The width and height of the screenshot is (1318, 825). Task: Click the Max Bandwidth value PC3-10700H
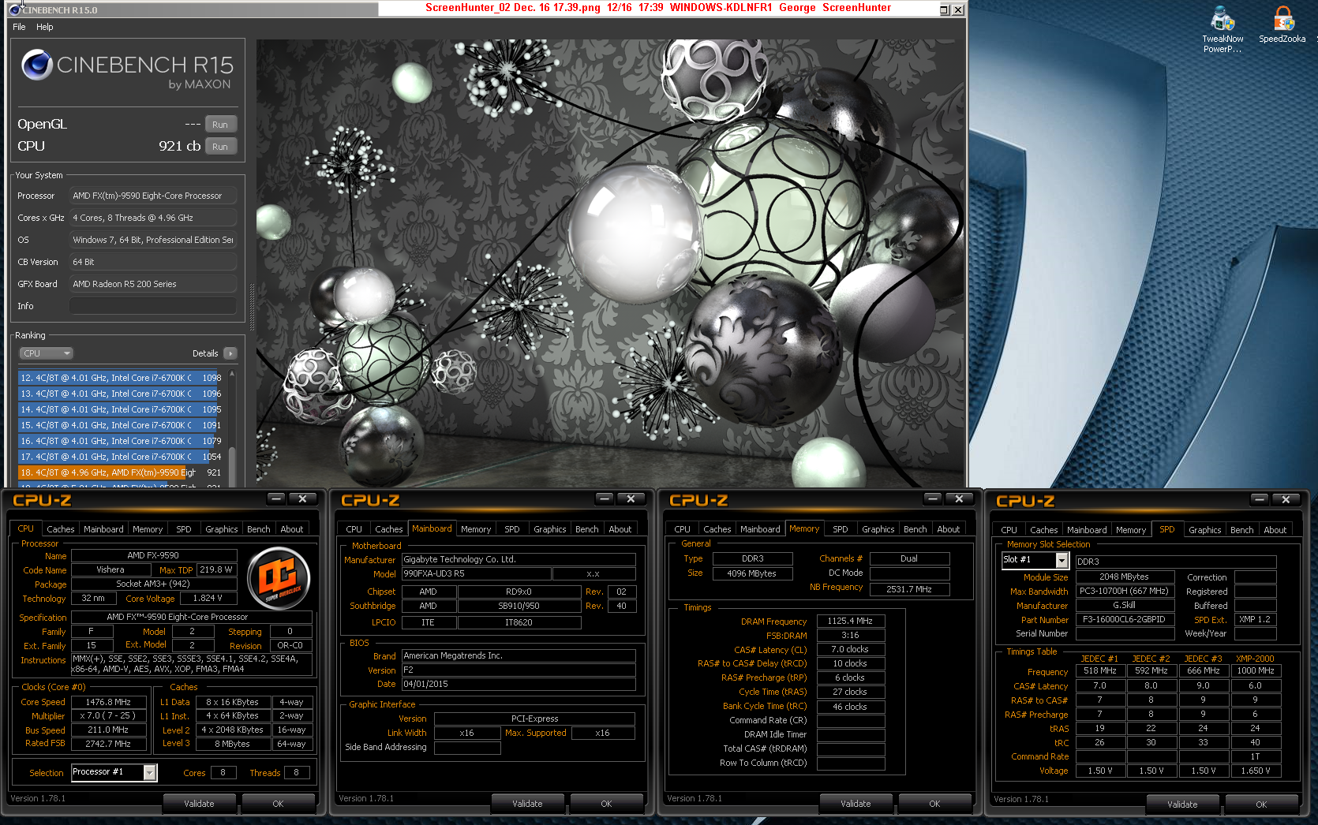[x=1124, y=591]
